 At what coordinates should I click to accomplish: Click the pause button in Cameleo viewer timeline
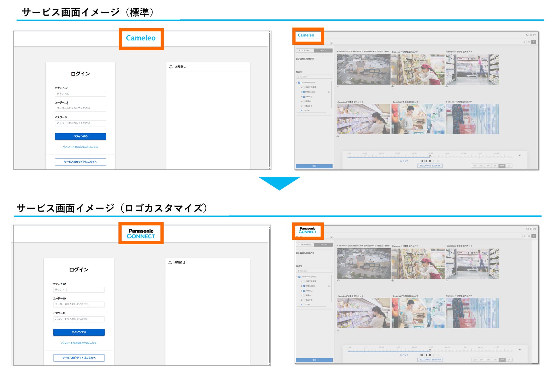430,161
